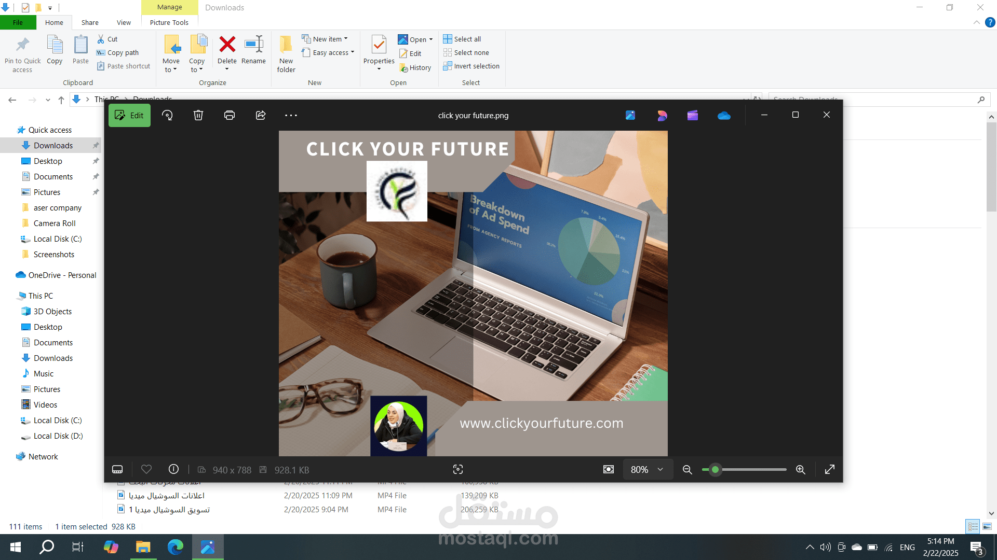Open the Copy to dropdown
Viewport: 997px width, 560px height.
point(197,54)
